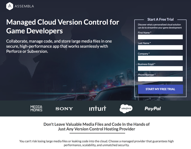Click the 'First Name *' label

tap(144, 33)
